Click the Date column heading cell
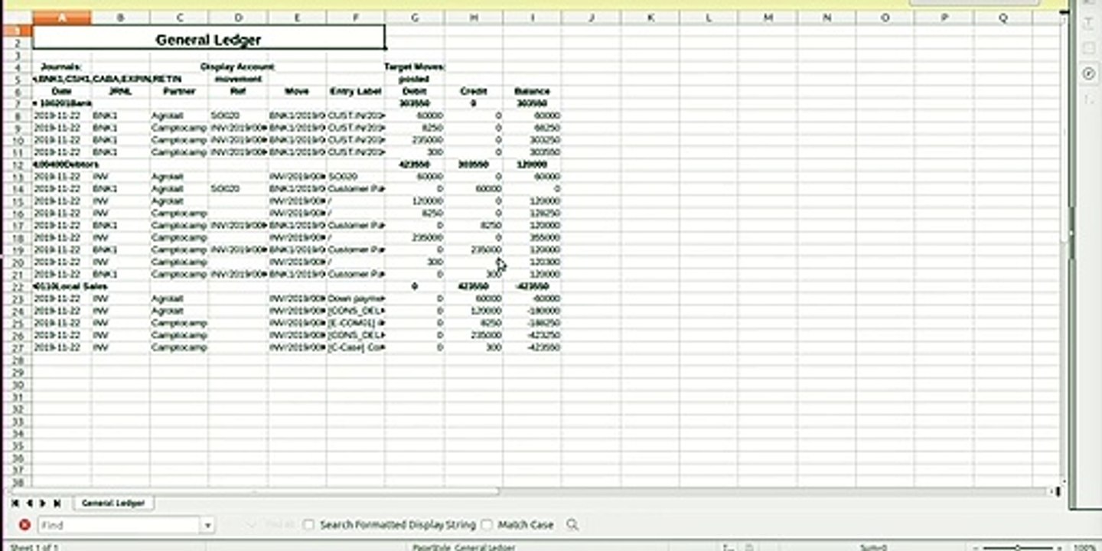The width and height of the screenshot is (1102, 551). pos(62,91)
